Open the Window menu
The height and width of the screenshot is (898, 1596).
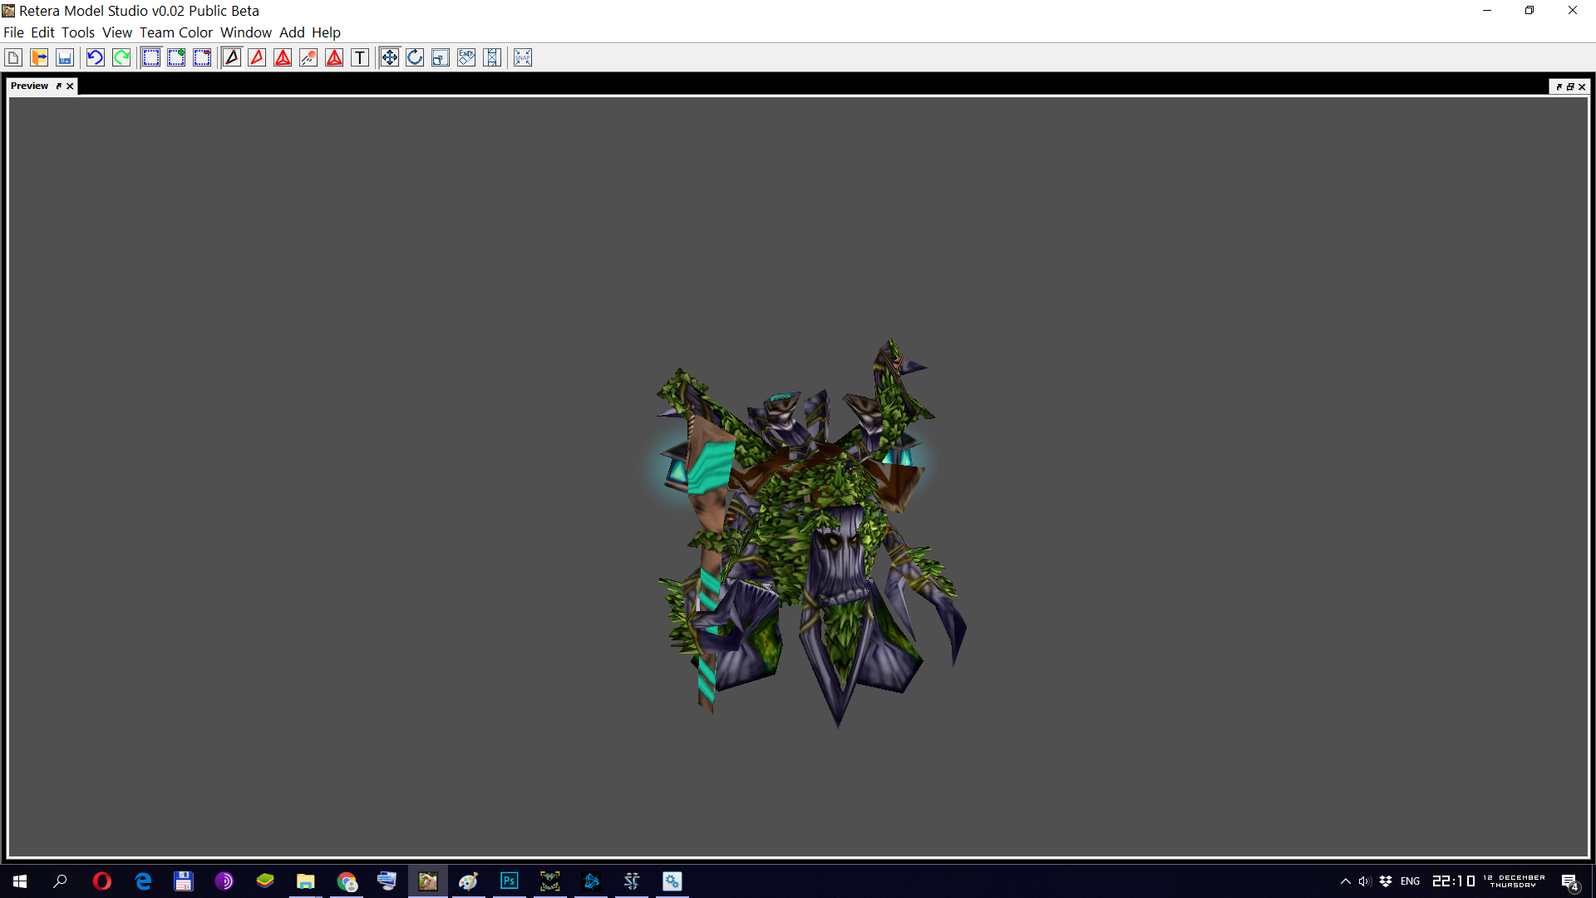point(246,32)
